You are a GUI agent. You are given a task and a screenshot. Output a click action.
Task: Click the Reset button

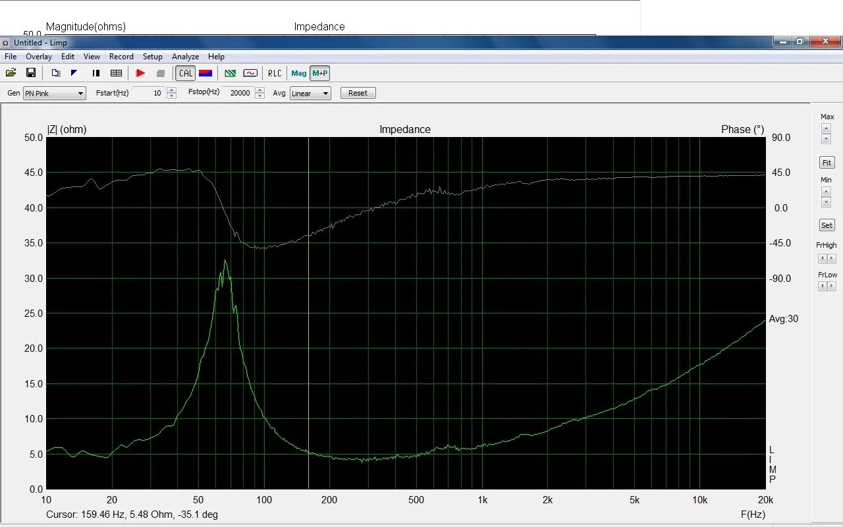358,93
